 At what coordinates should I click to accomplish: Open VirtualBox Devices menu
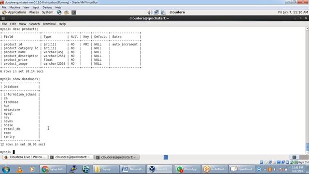click(47, 7)
